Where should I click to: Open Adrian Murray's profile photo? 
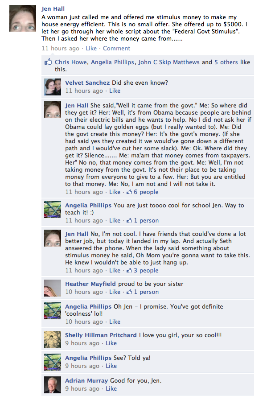(x=53, y=385)
